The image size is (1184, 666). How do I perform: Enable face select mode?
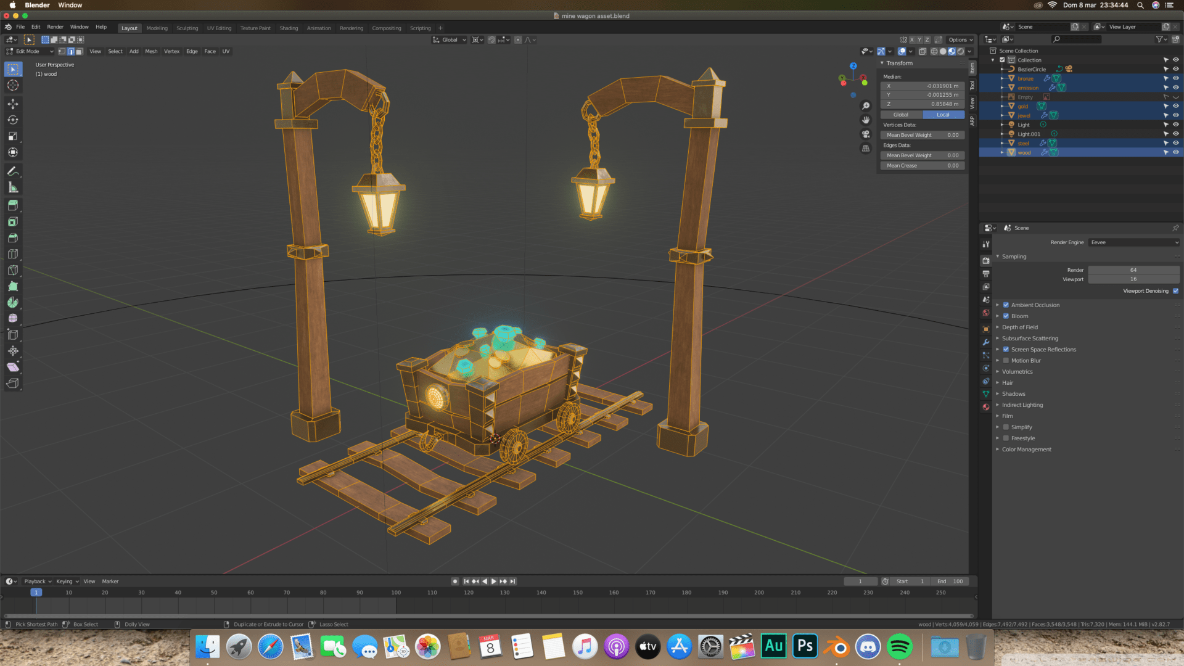[x=79, y=51]
